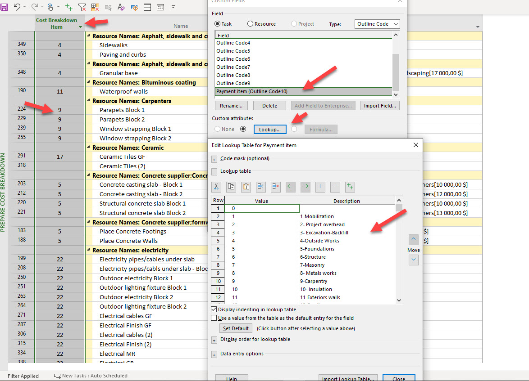Indent the lookup value with the right arrow
Viewport: 529px width, 381px height.
click(x=306, y=187)
